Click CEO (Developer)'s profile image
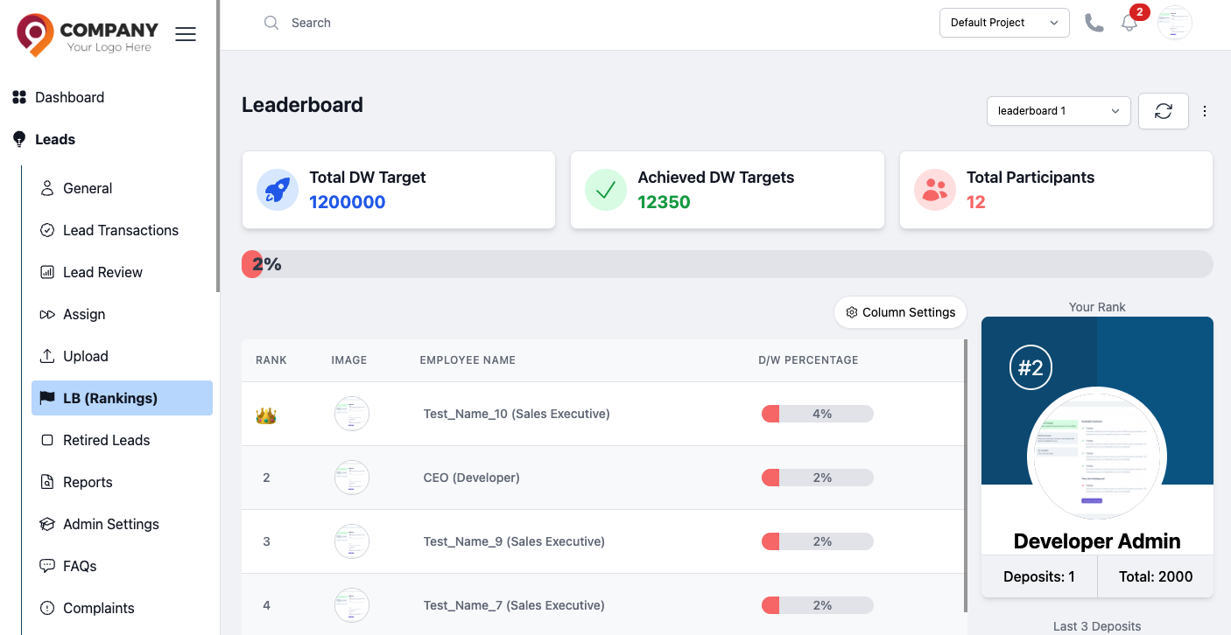This screenshot has height=635, width=1231. coord(352,478)
